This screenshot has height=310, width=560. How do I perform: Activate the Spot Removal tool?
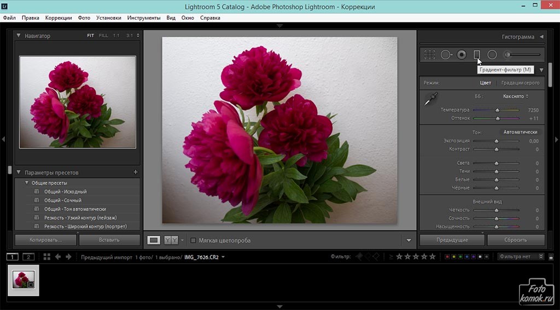(446, 55)
